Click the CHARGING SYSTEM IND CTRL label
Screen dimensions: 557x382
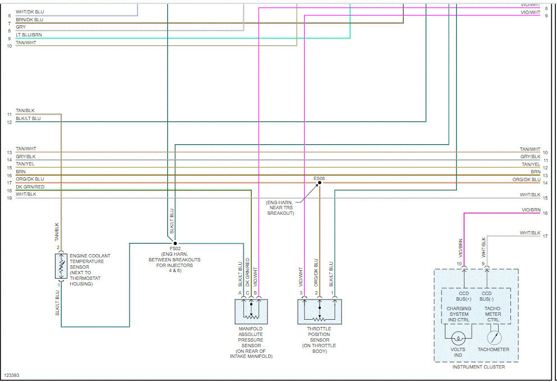click(459, 314)
